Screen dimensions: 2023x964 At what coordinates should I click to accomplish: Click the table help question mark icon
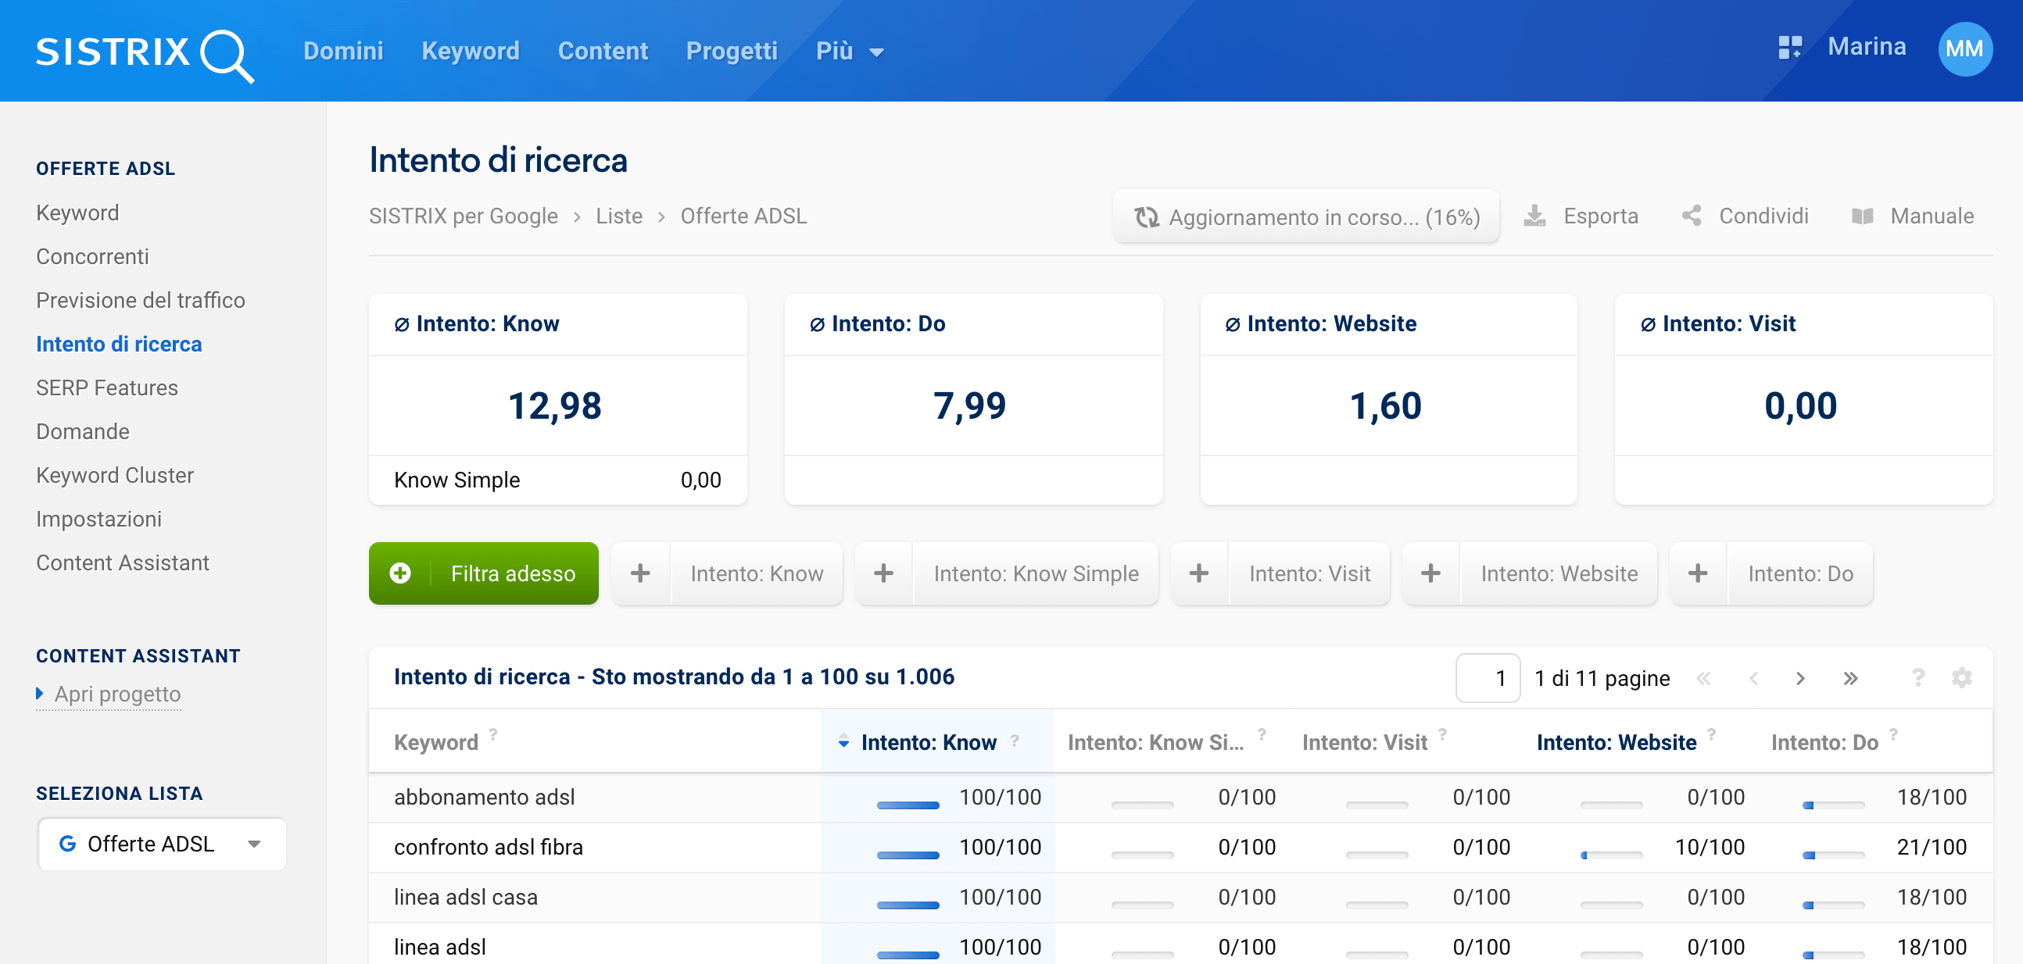pyautogui.click(x=1917, y=677)
